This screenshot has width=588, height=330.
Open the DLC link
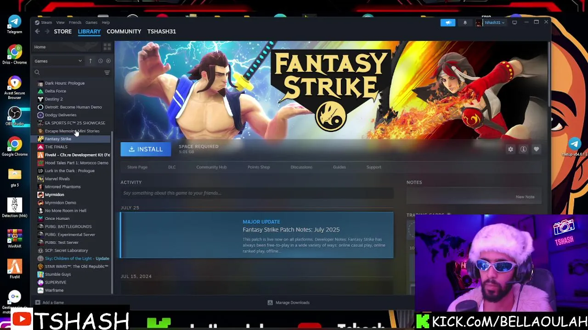pyautogui.click(x=172, y=167)
